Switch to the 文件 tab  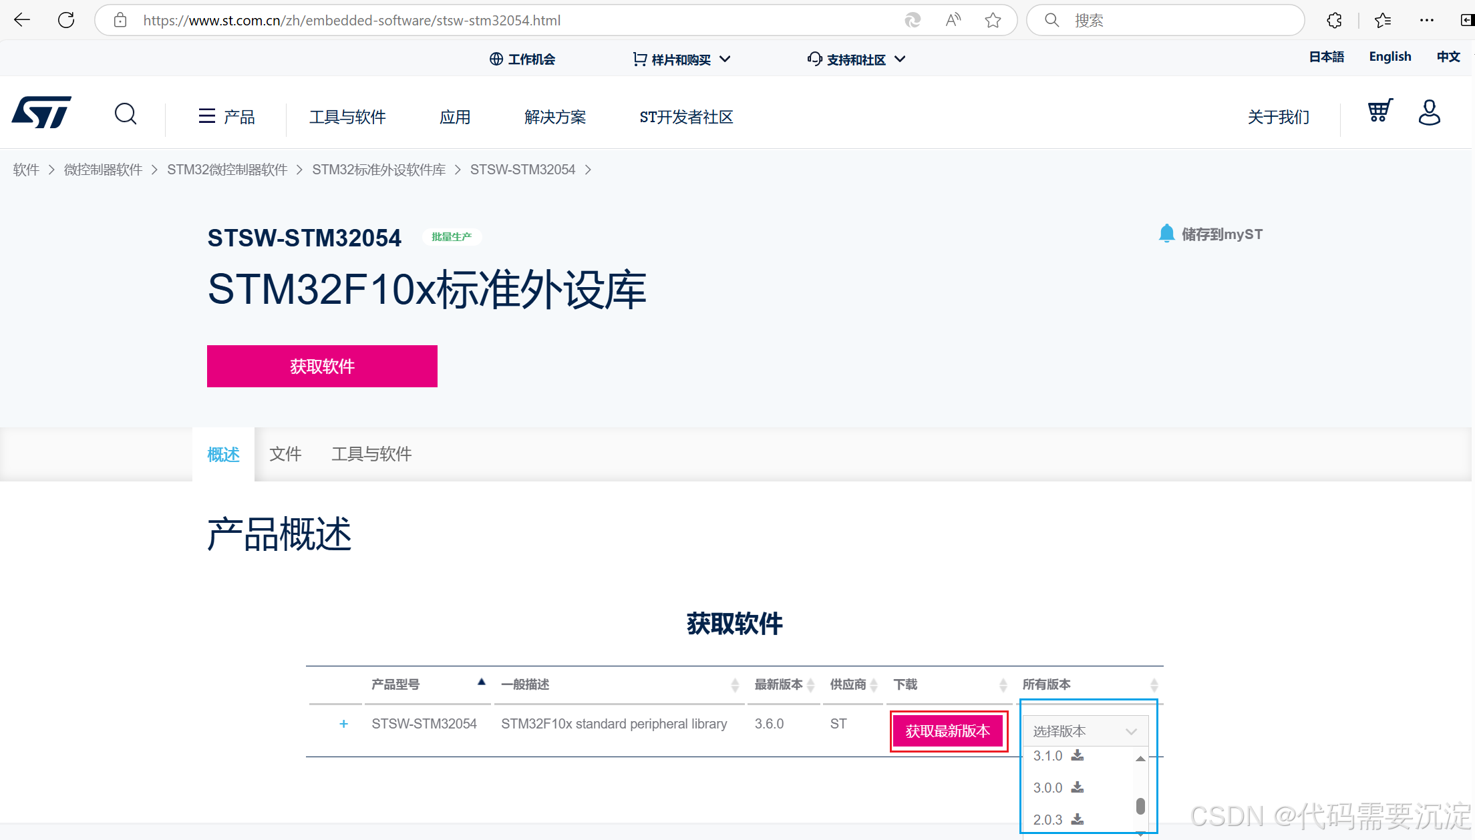pyautogui.click(x=285, y=454)
